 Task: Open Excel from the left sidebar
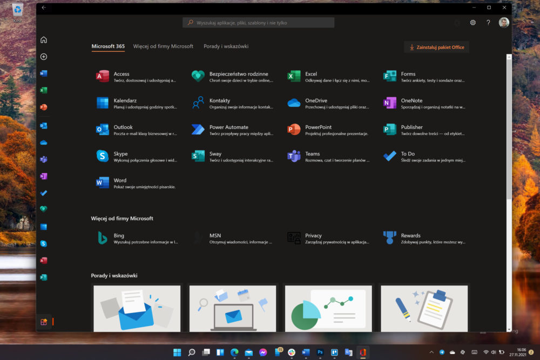coord(44,90)
